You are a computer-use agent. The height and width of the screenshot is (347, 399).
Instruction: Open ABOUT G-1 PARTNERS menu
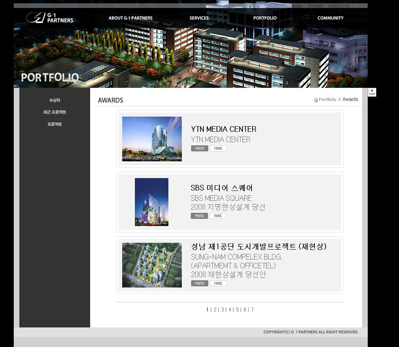point(130,18)
